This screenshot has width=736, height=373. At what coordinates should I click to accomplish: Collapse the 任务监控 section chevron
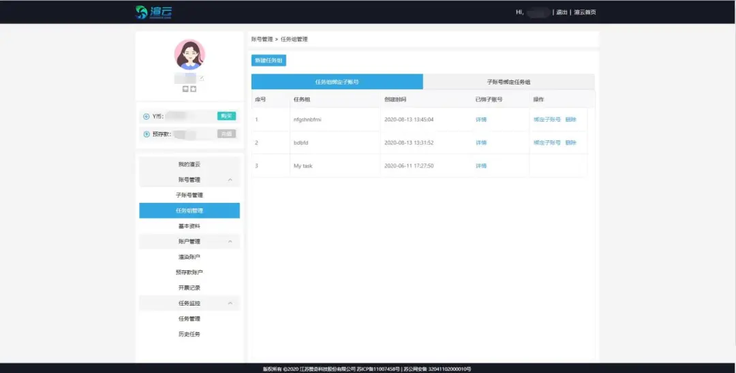click(x=230, y=303)
